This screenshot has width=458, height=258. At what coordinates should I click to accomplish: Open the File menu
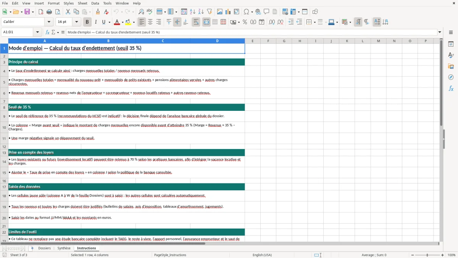pos(5,3)
